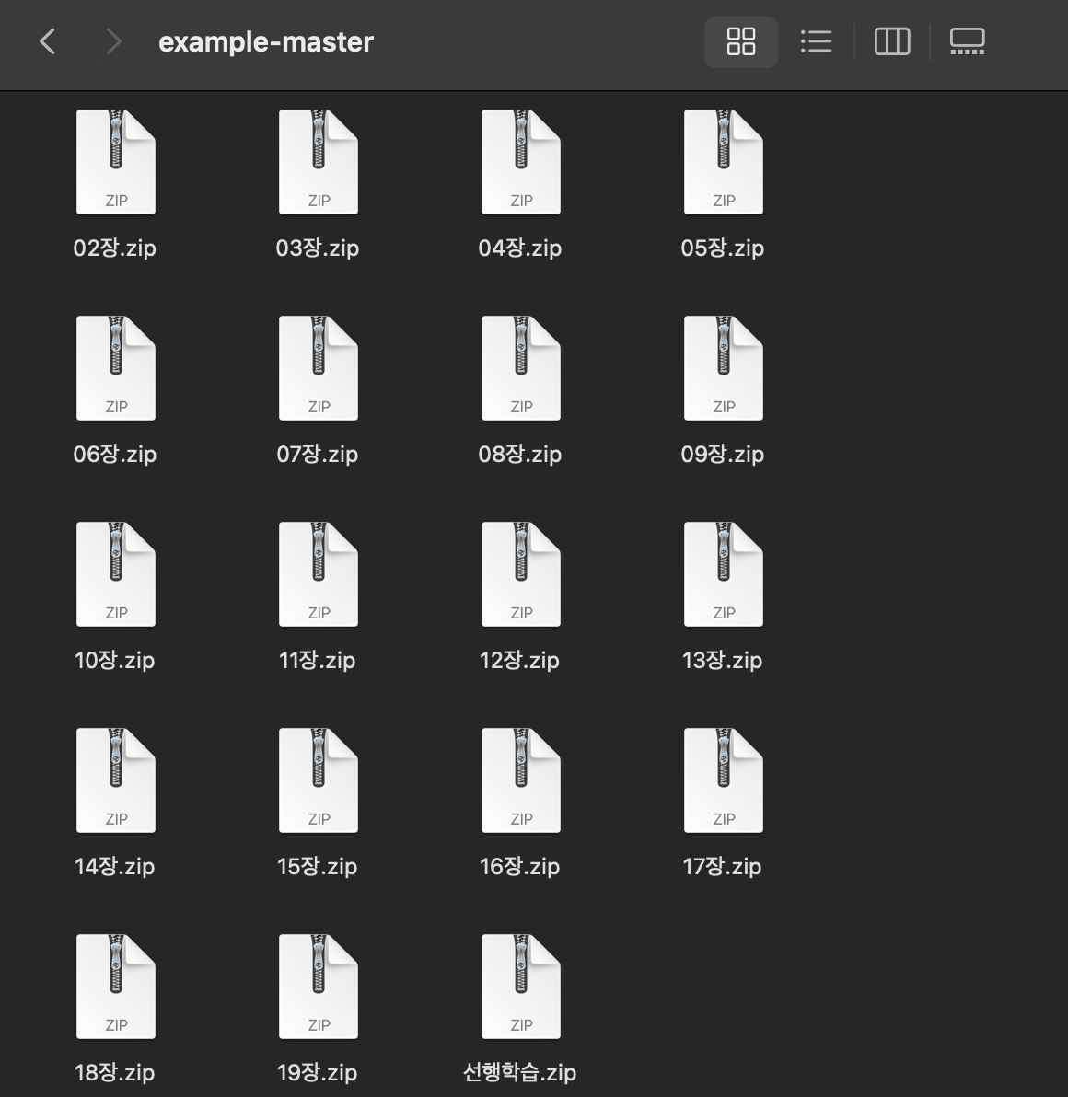
Task: Click the 12장.zip file name label
Action: click(x=520, y=660)
